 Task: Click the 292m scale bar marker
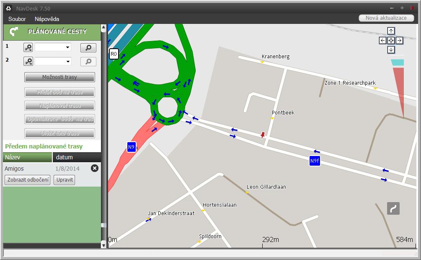coord(270,239)
